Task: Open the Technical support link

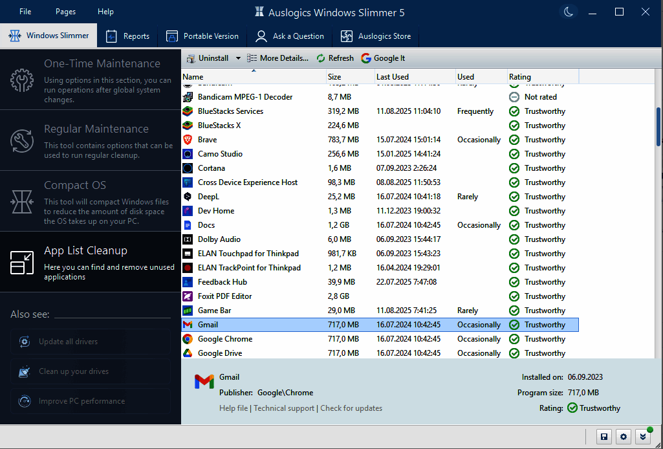Action: coord(284,408)
